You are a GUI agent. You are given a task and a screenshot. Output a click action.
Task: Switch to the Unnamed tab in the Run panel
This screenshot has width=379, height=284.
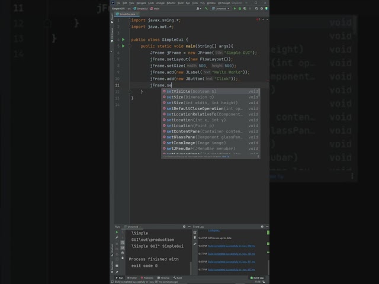[x=133, y=227]
